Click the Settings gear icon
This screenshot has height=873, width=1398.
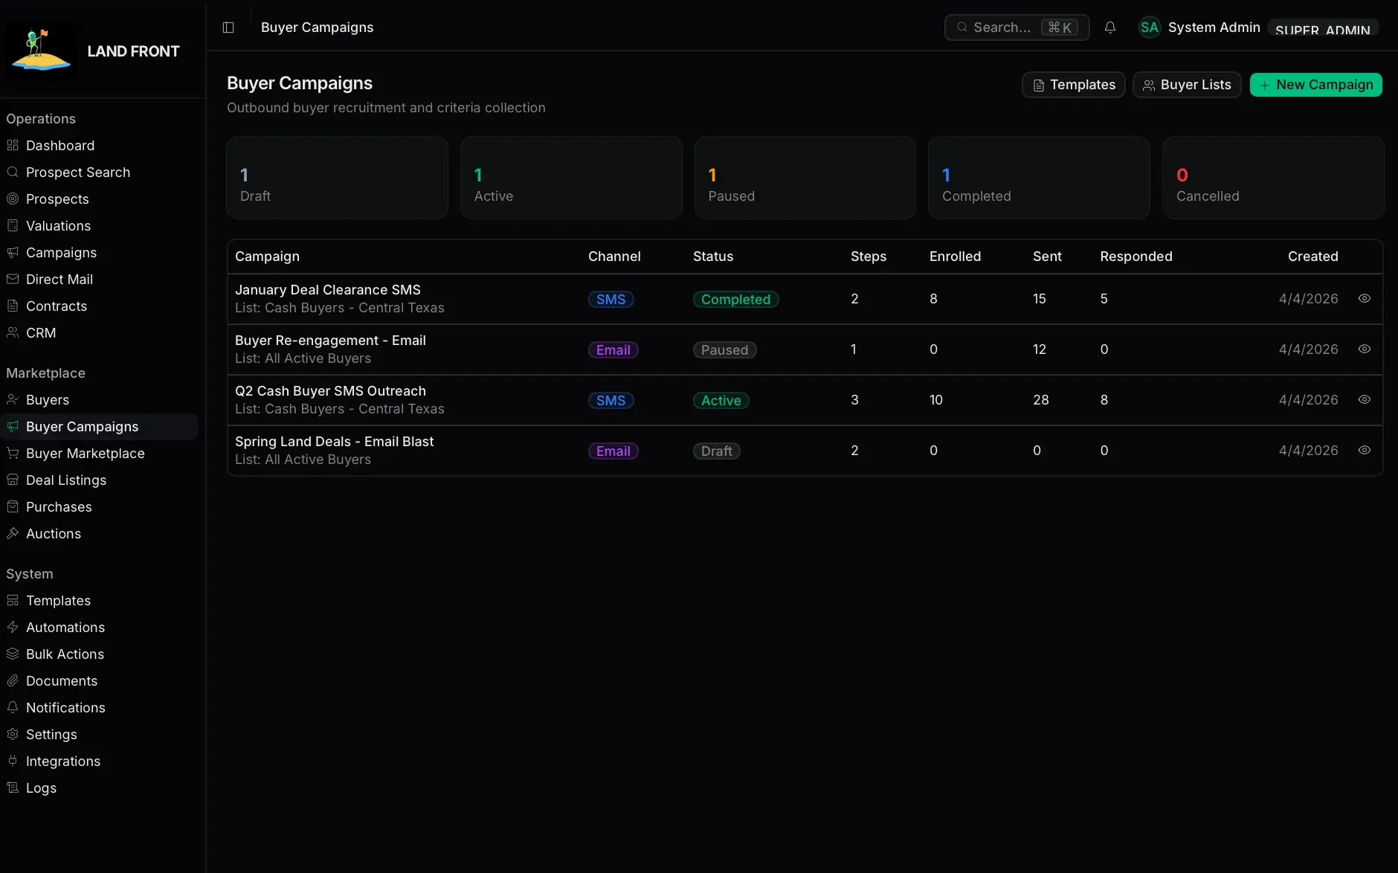[x=13, y=735]
